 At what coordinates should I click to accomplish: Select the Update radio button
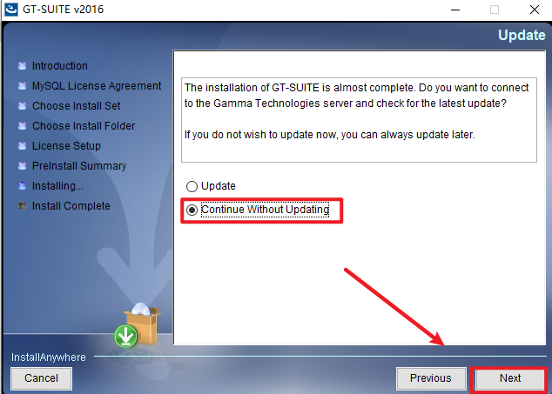[x=192, y=186]
